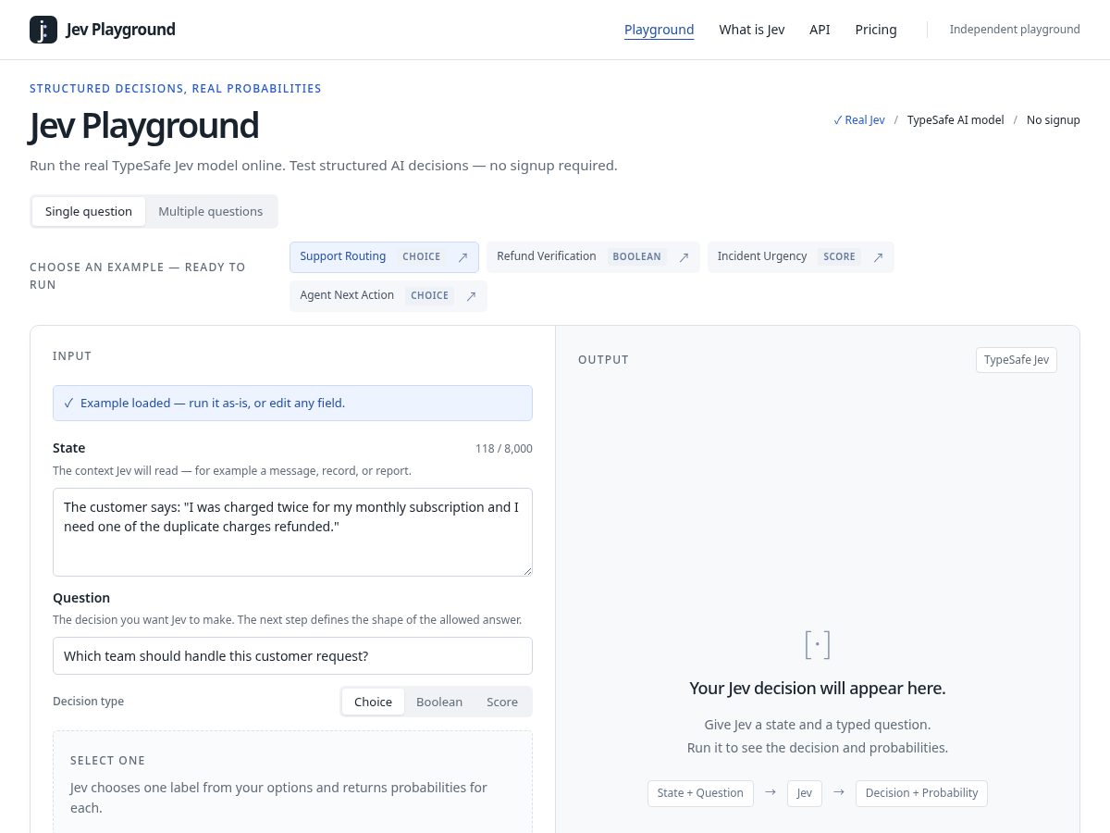Open the Playground nav tab
Viewport: 1110px width, 833px height.
(659, 30)
